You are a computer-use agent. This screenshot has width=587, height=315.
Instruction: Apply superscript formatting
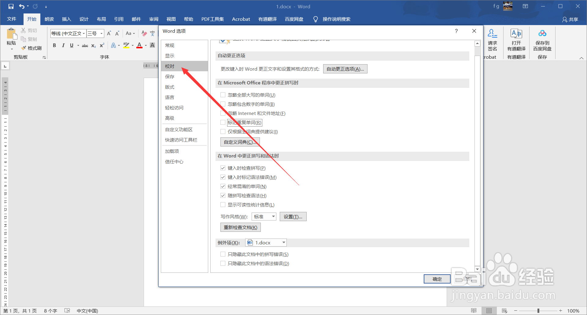(x=102, y=45)
